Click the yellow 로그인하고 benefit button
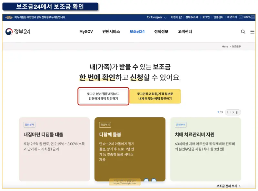Screen dimensions: 258x191 pyautogui.click(x=155, y=96)
